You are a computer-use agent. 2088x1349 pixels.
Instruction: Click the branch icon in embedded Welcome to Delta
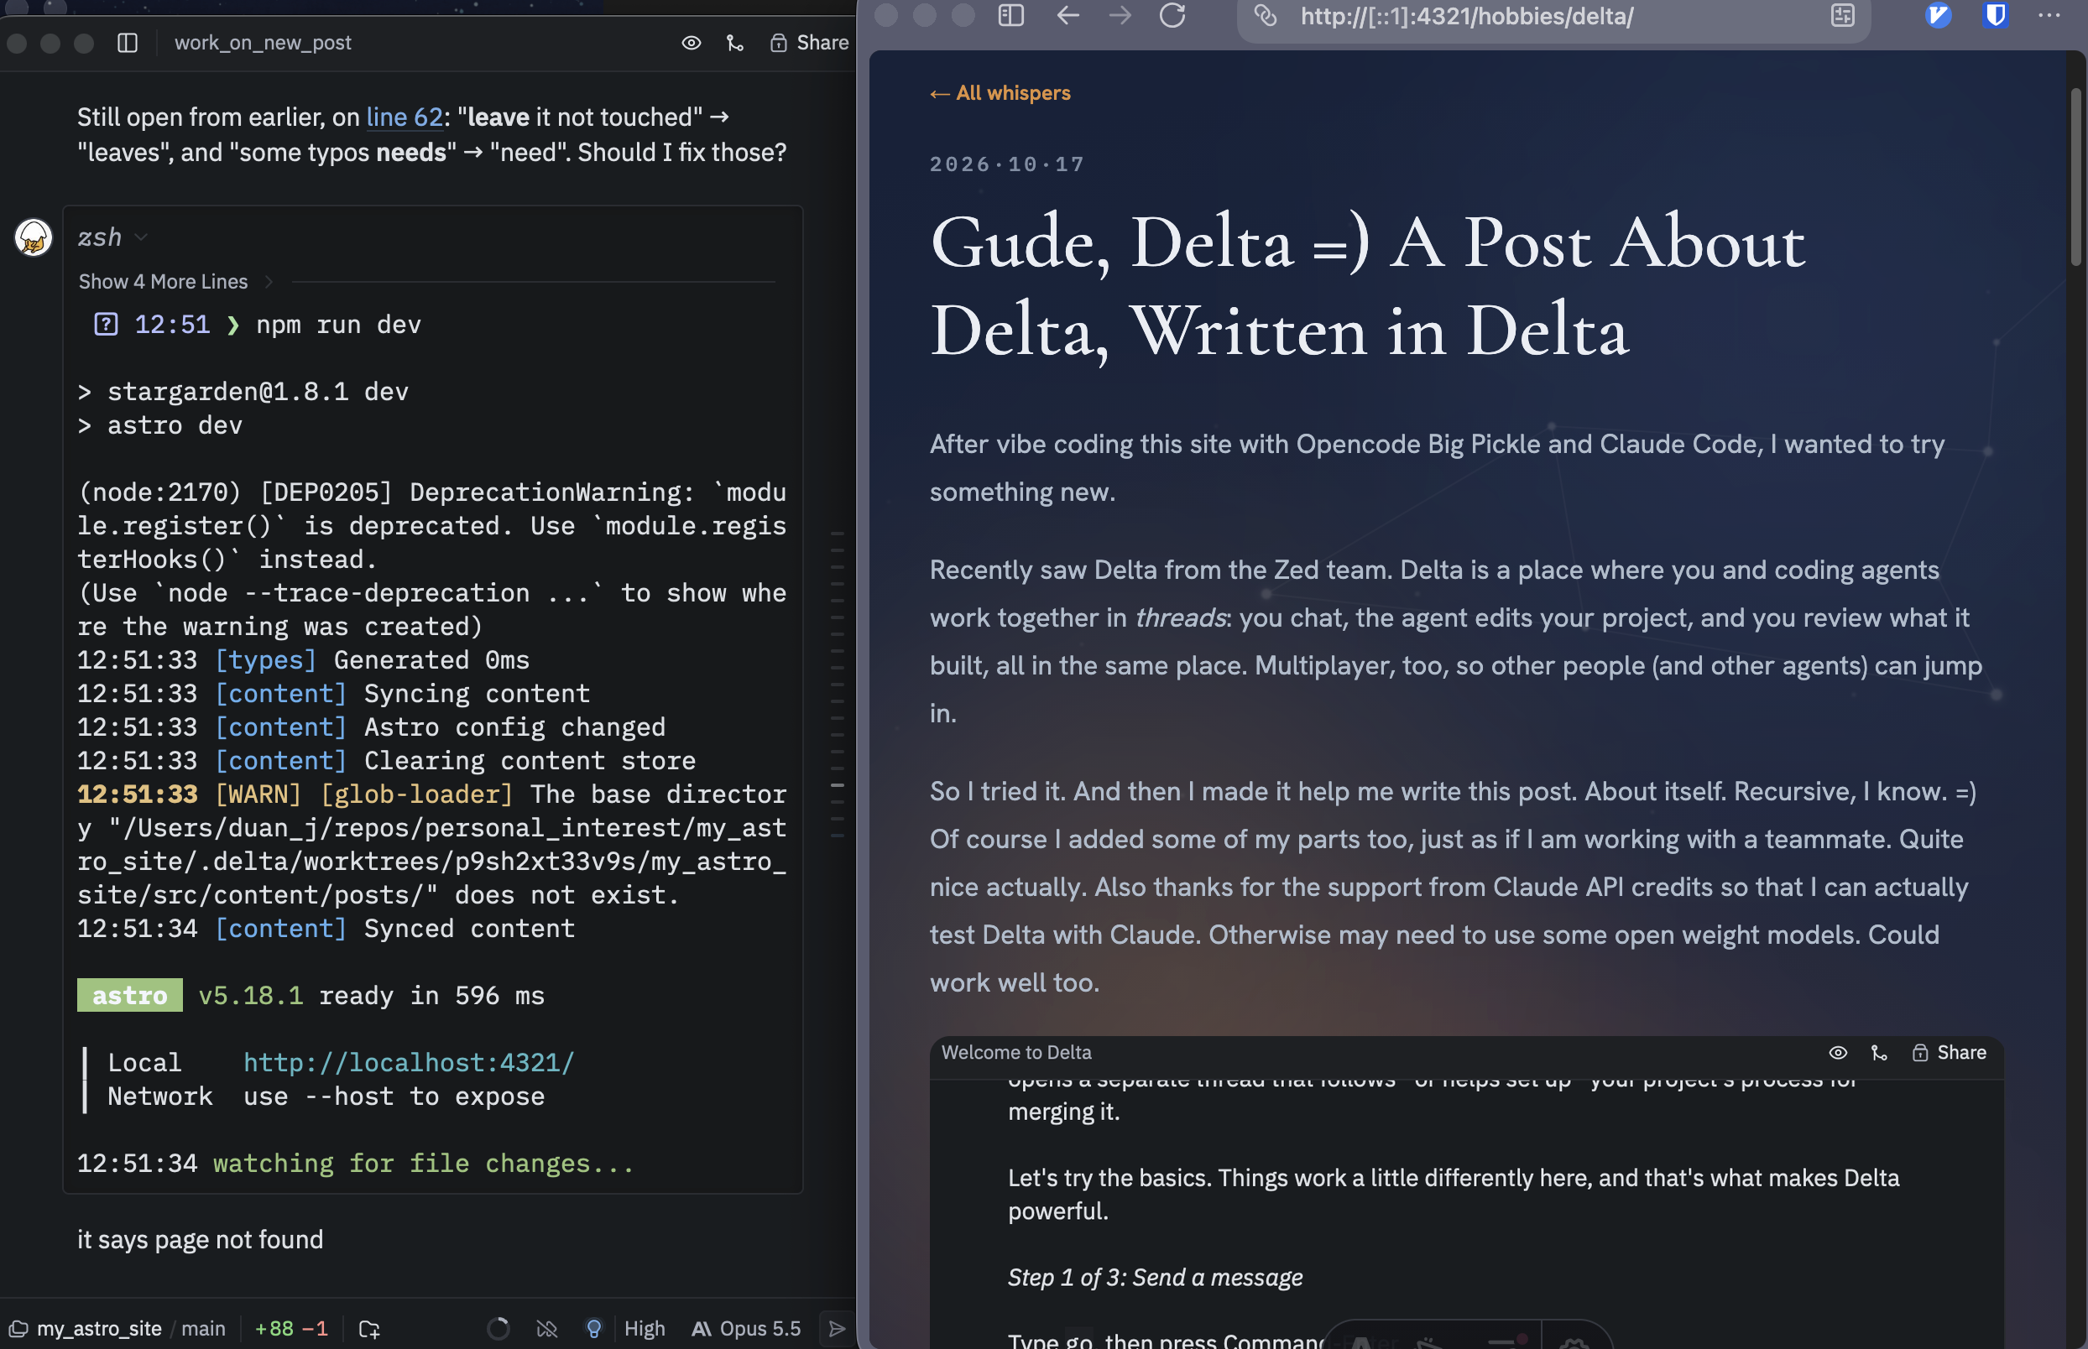pyautogui.click(x=1878, y=1052)
